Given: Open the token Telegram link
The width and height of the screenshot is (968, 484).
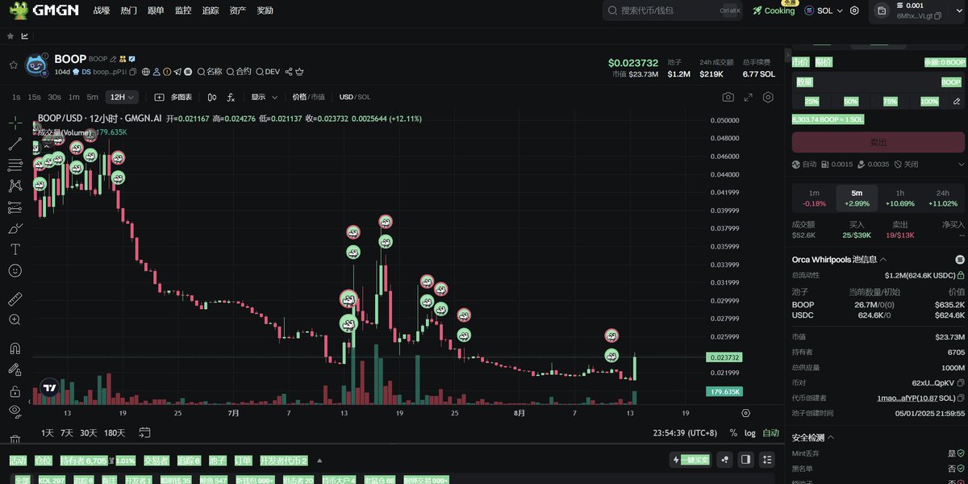Looking at the screenshot, I should click(x=177, y=72).
